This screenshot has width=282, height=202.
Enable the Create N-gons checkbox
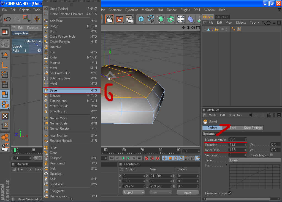pyautogui.click(x=271, y=155)
